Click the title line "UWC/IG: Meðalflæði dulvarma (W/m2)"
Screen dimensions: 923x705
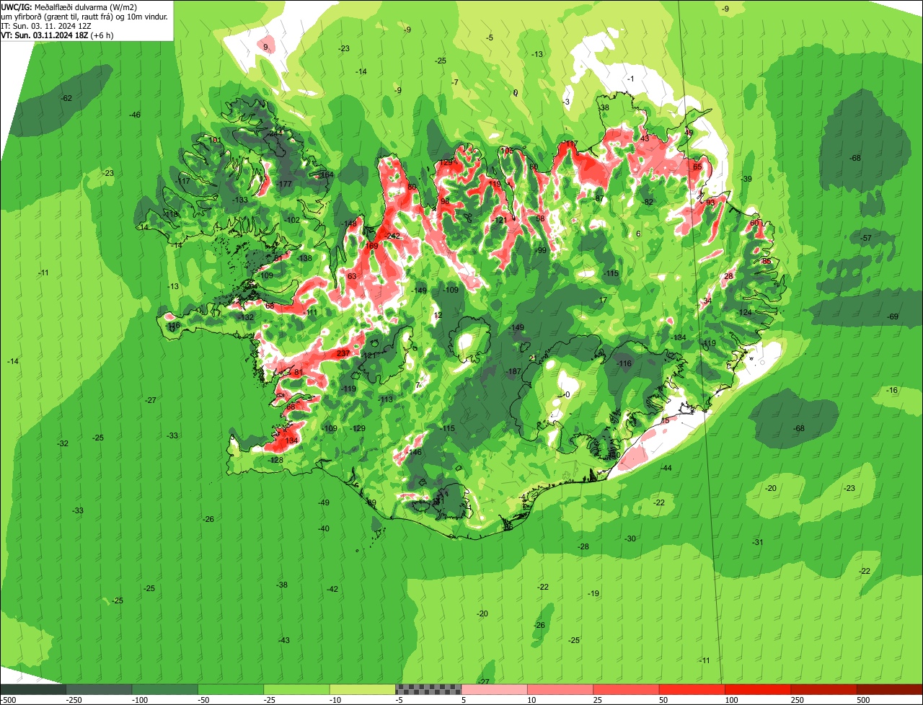tap(69, 7)
